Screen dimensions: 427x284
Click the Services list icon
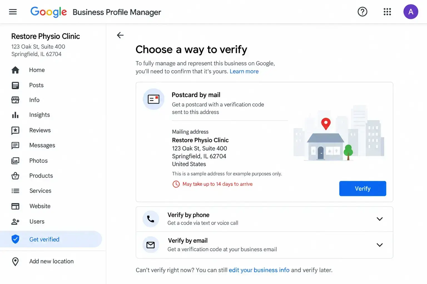pyautogui.click(x=15, y=191)
